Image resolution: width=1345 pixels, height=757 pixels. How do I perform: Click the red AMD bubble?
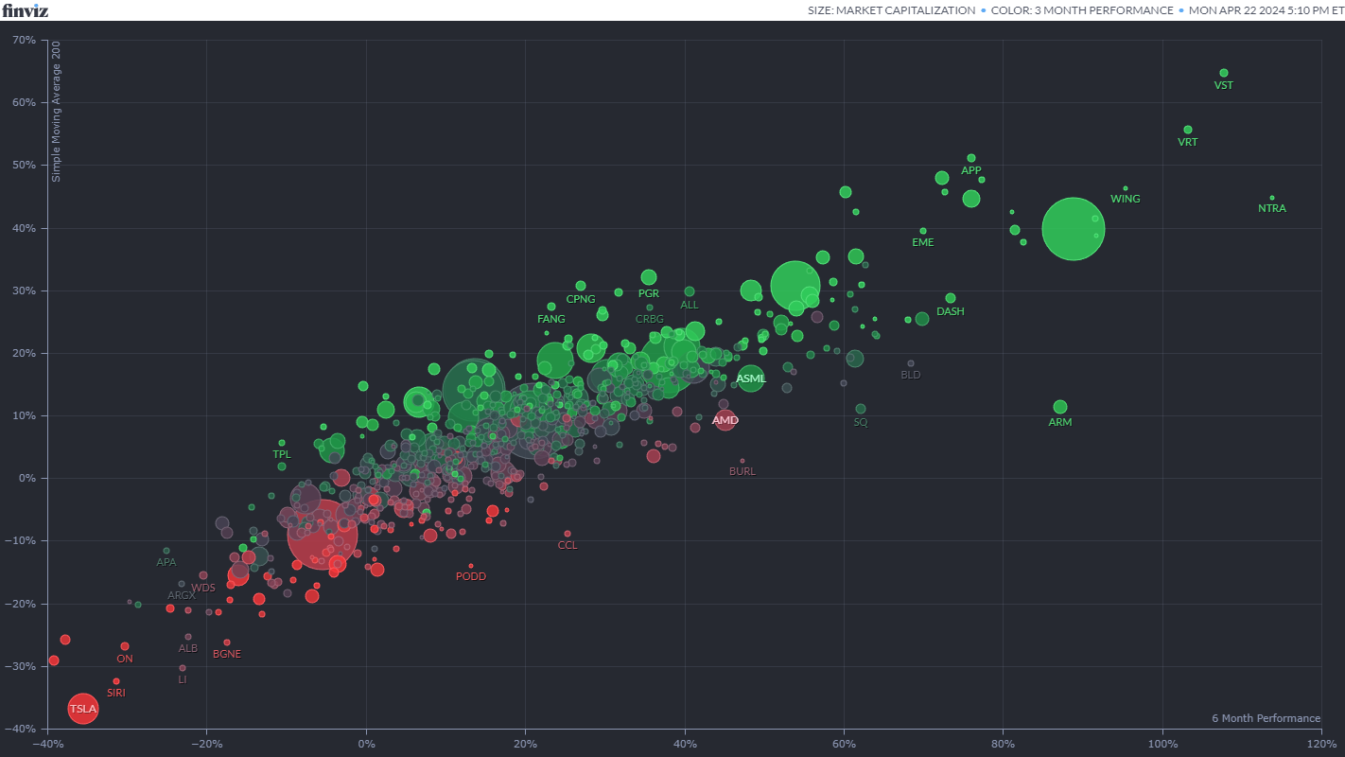coord(725,419)
